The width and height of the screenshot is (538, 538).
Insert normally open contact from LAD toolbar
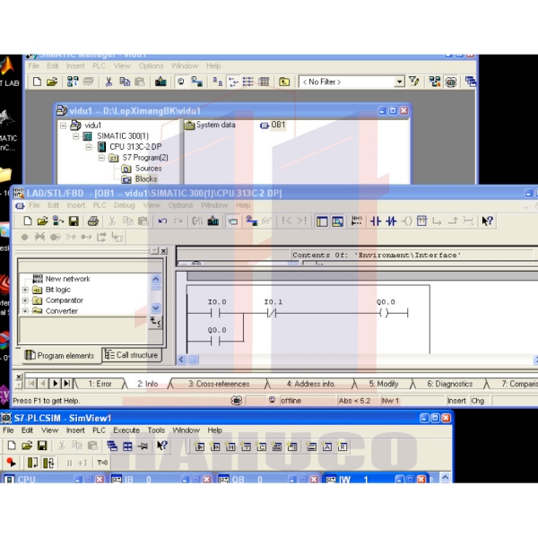(376, 221)
